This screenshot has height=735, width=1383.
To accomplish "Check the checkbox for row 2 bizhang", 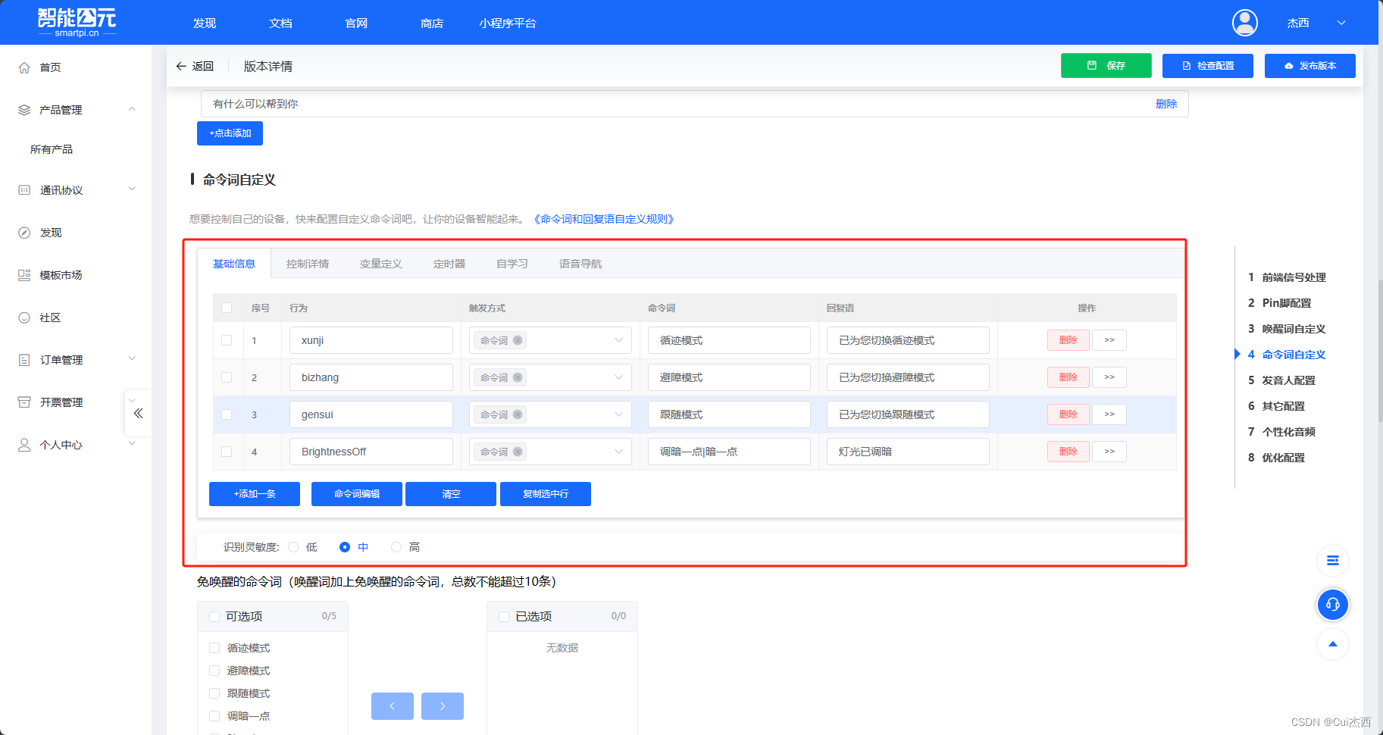I will click(227, 377).
